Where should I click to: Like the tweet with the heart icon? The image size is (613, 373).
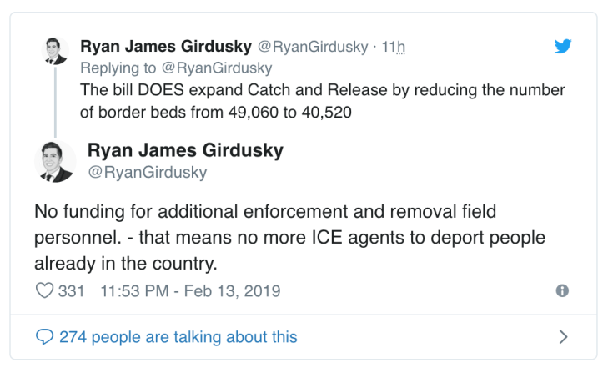pyautogui.click(x=43, y=291)
